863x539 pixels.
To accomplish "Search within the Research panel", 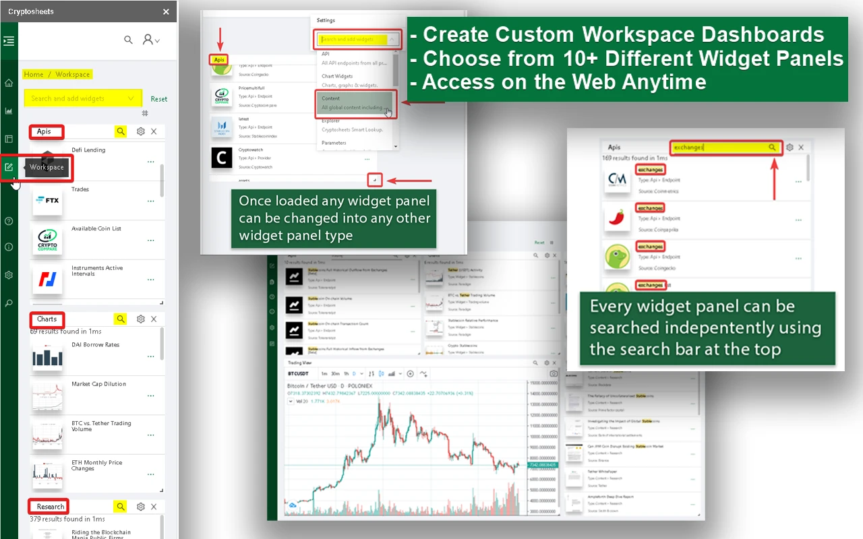I will (121, 507).
